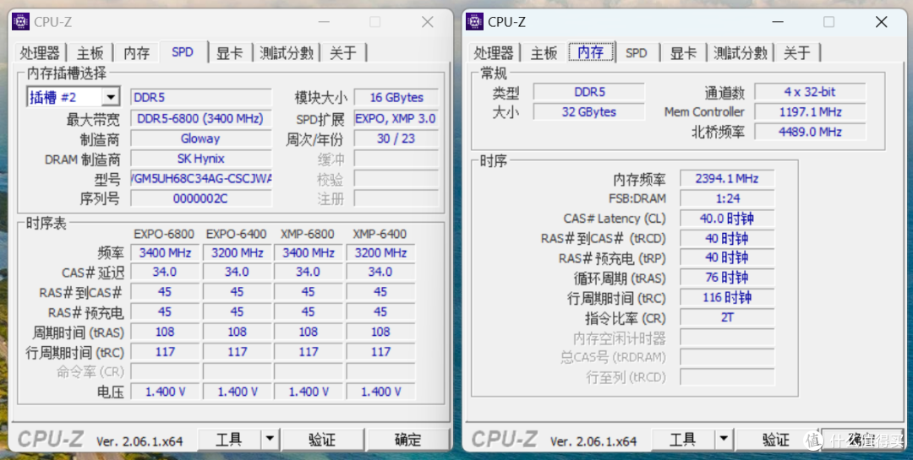Open SPD tab in right window
The width and height of the screenshot is (913, 460).
pos(637,53)
